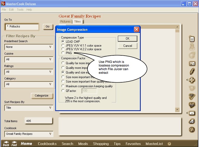
Task: Click the measuring cup icon
Action: [x=192, y=88]
